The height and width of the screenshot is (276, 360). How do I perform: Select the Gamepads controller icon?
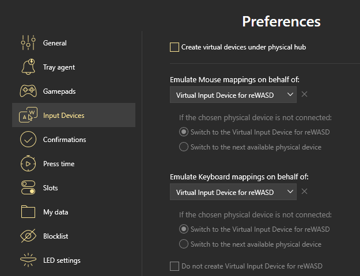[28, 91]
